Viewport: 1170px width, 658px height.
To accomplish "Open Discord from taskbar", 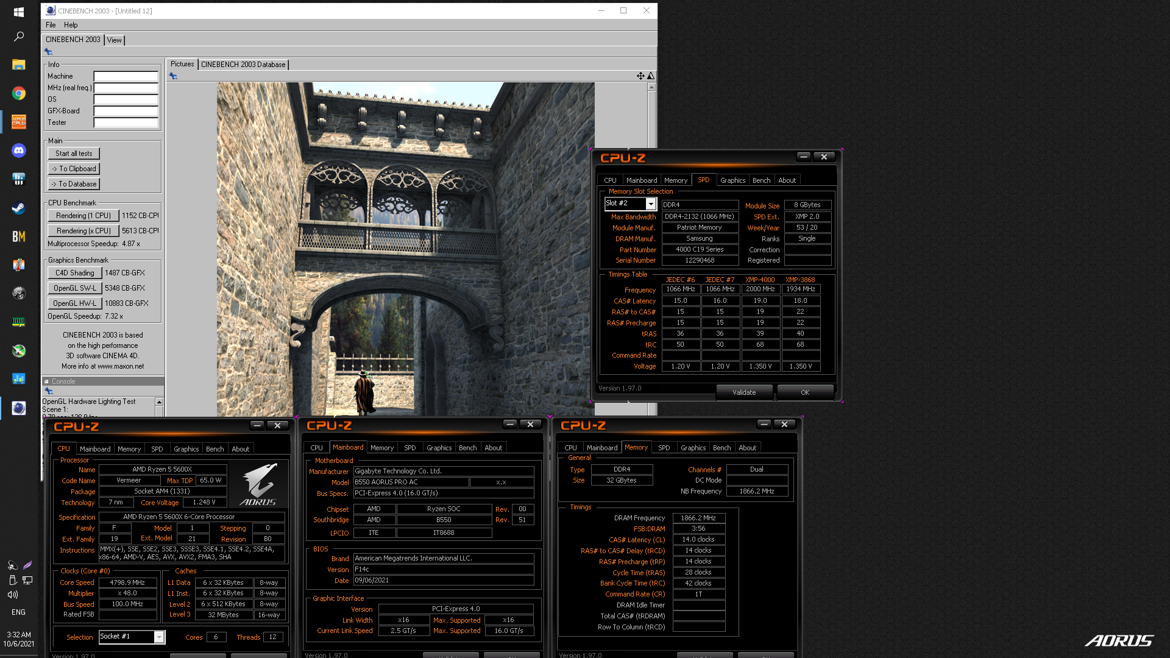I will pyautogui.click(x=18, y=150).
